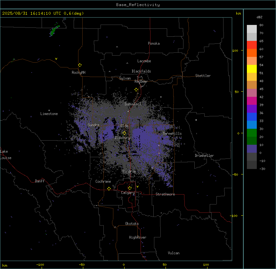Pick the violet 39-36 dBZ legend swatch
276x269 pixels.
pos(252,109)
